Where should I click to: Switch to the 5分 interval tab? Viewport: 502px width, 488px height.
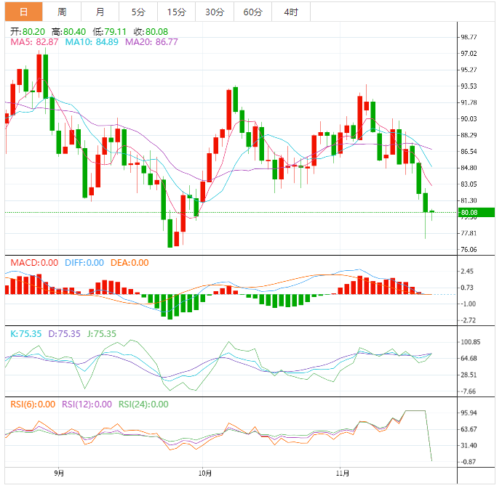coord(138,12)
